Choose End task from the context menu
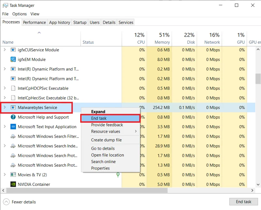The height and width of the screenshot is (210, 261). (x=110, y=118)
